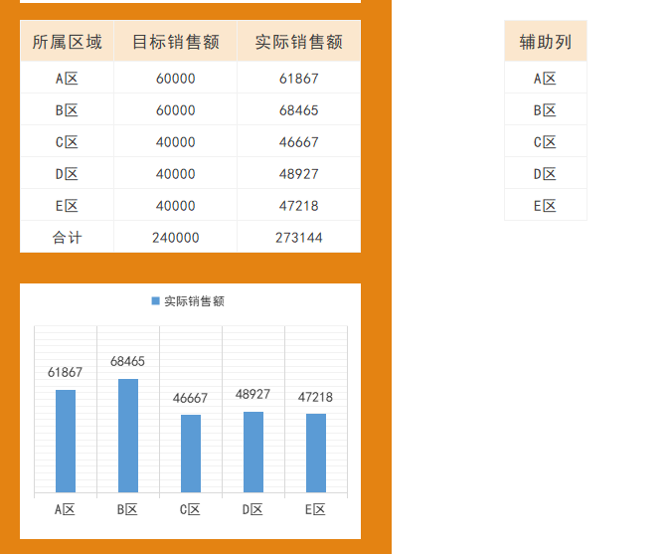Click the 48927 data label in chart
The height and width of the screenshot is (554, 669).
[252, 394]
